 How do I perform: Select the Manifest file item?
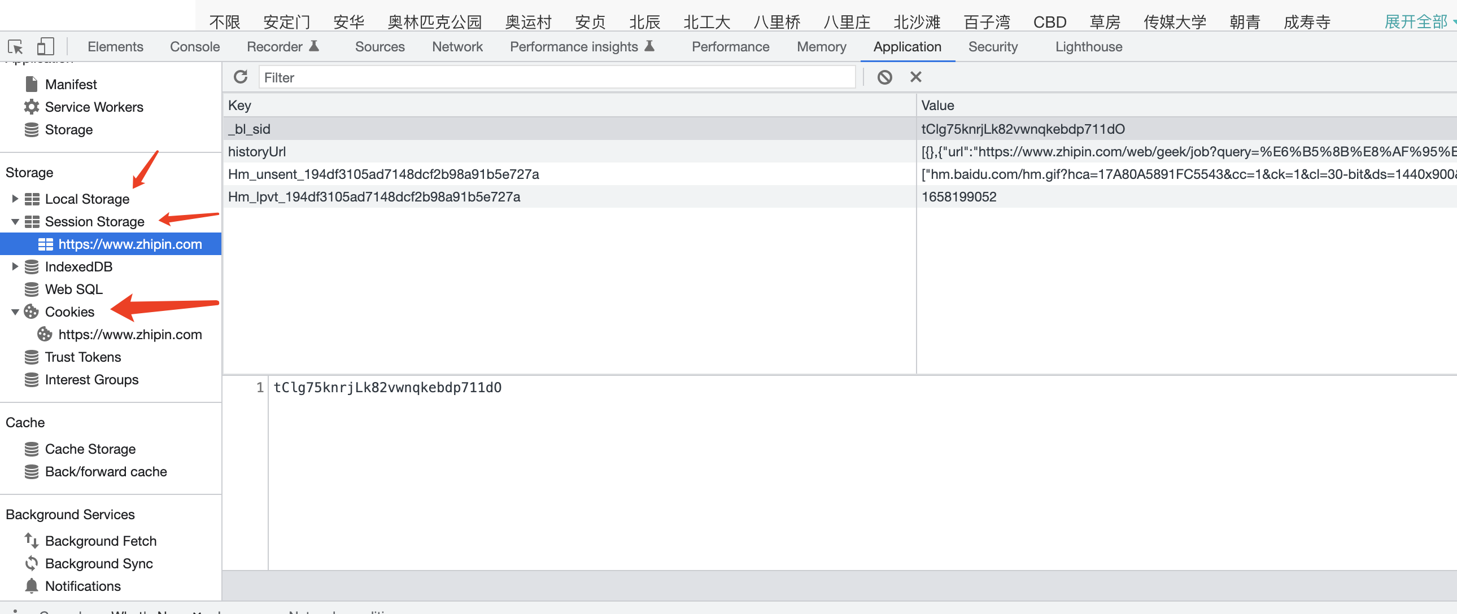coord(71,84)
